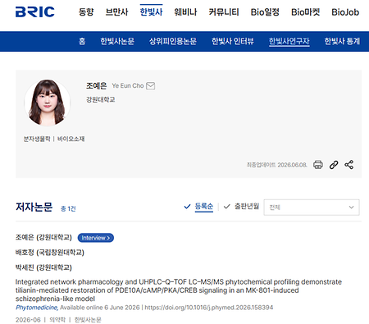Viewport: 369px width, 324px height.
Task: Sort papers by 등록순
Action: coord(203,207)
